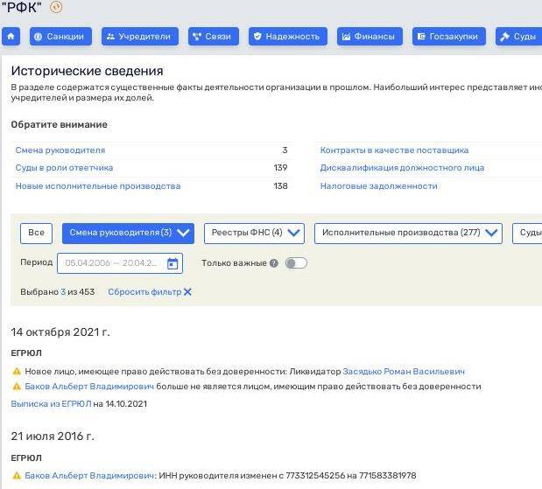
Task: Open the Надежность section
Action: [288, 36]
